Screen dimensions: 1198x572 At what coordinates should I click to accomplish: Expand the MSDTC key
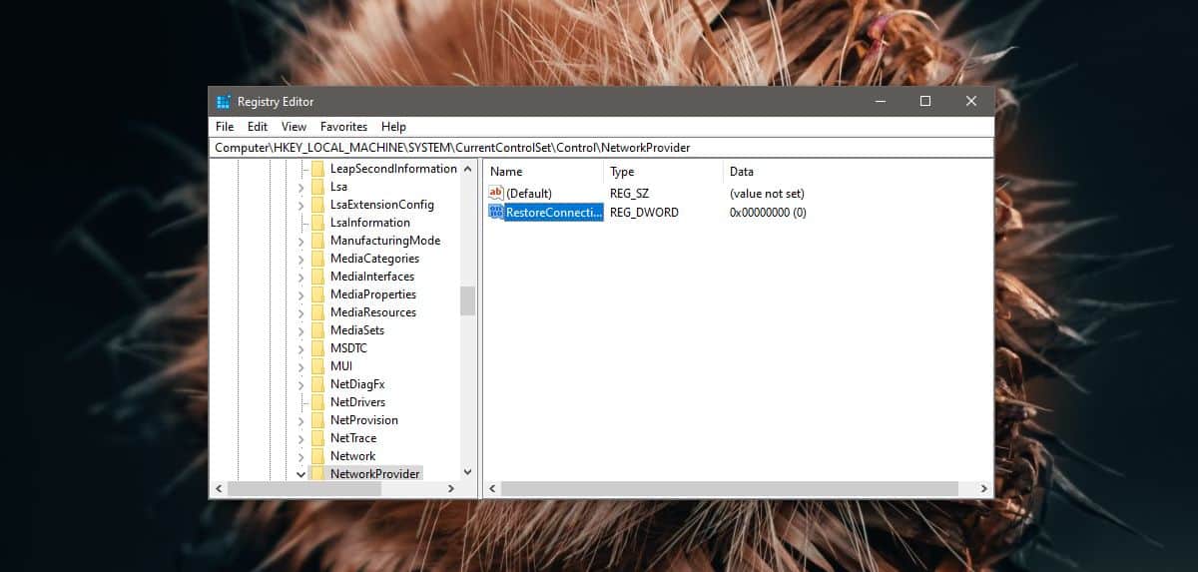pos(301,348)
